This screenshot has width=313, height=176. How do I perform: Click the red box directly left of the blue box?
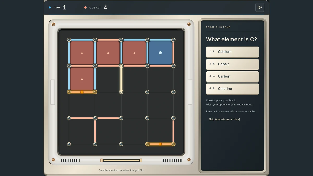point(134,53)
